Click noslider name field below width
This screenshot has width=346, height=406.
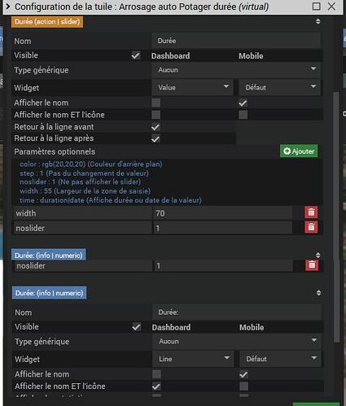pos(82,228)
